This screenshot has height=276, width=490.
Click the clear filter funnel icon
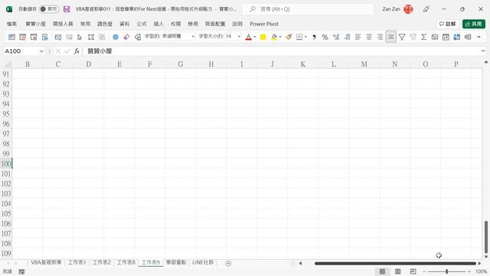(413, 37)
